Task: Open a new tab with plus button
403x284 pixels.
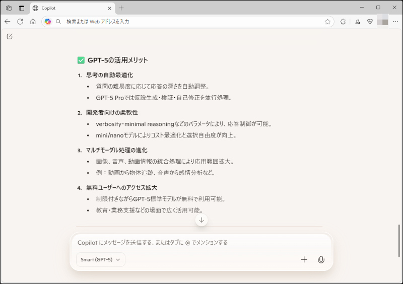Action: [x=121, y=8]
